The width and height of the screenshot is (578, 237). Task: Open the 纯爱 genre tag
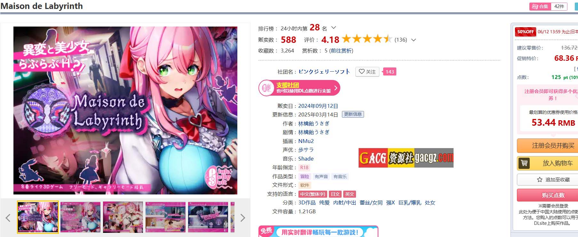point(324,203)
